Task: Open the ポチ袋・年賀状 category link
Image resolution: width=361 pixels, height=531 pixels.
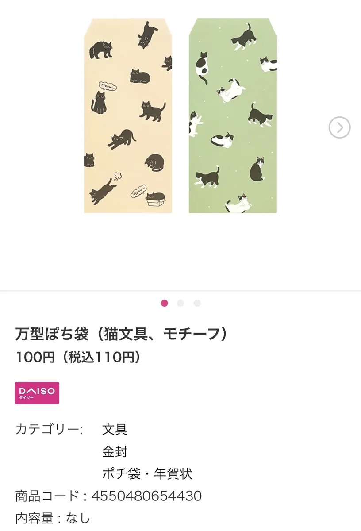Action: click(x=147, y=473)
